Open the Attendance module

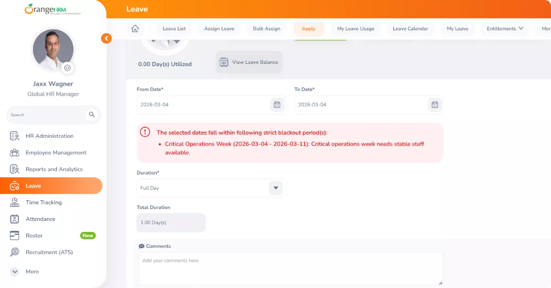[40, 219]
